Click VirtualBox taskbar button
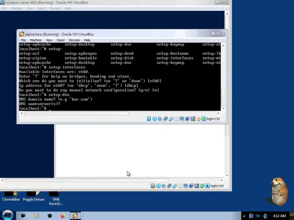The height and width of the screenshot is (220, 294). click(x=76, y=216)
